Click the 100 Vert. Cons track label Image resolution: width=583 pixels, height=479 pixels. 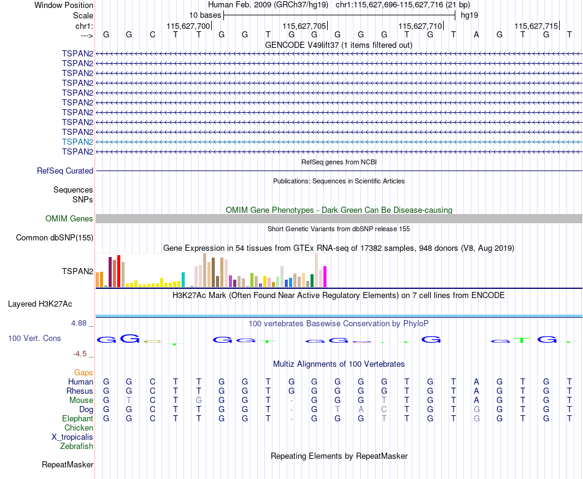coord(34,338)
